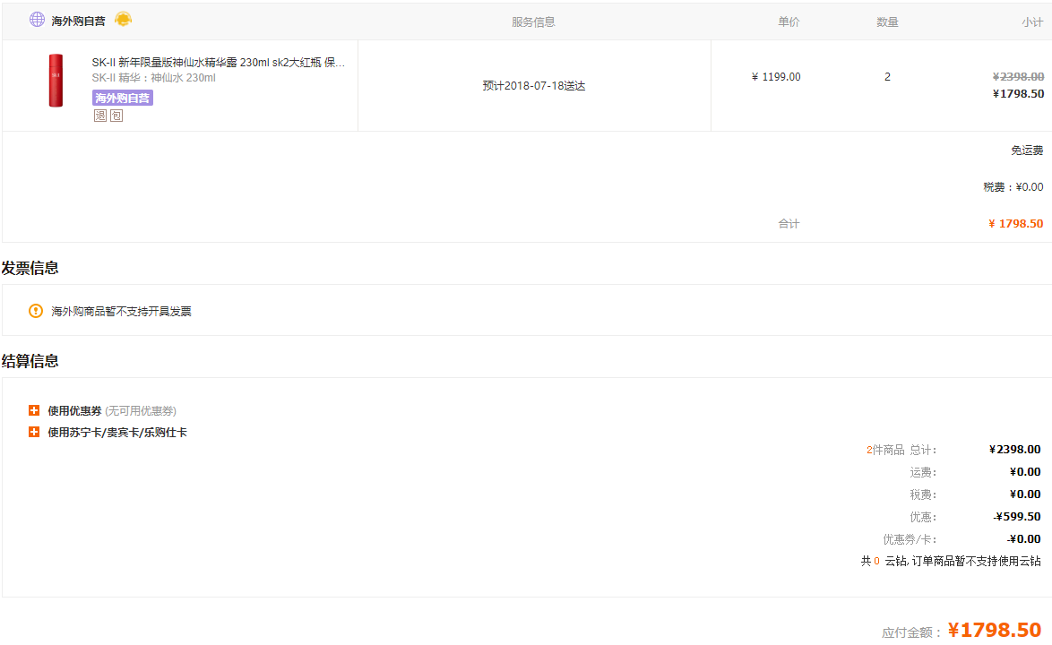
Task: Click the 发票信息 section heading
Action: click(30, 268)
